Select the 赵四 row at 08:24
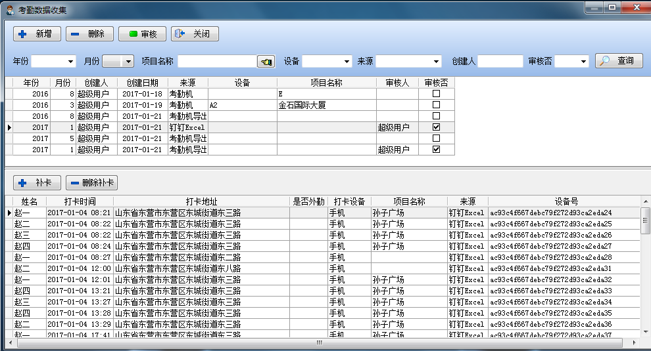Screen dimensions: 651x351 coord(197,247)
